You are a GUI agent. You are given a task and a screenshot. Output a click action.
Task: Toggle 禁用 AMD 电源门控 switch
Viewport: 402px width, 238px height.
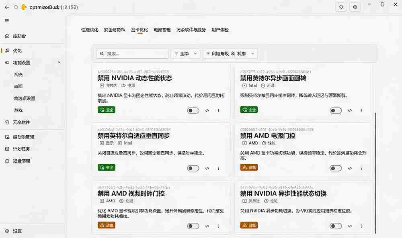[x=336, y=169]
